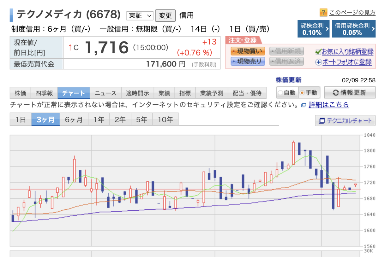Select the 3ヶ月 chart period

point(45,120)
